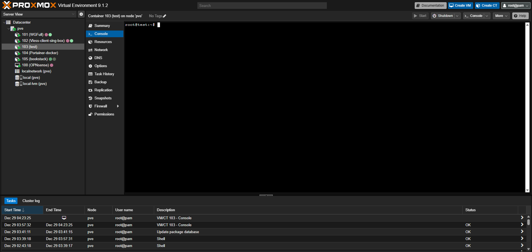Click the Help button
Screen dimensions: 532x252
520,16
